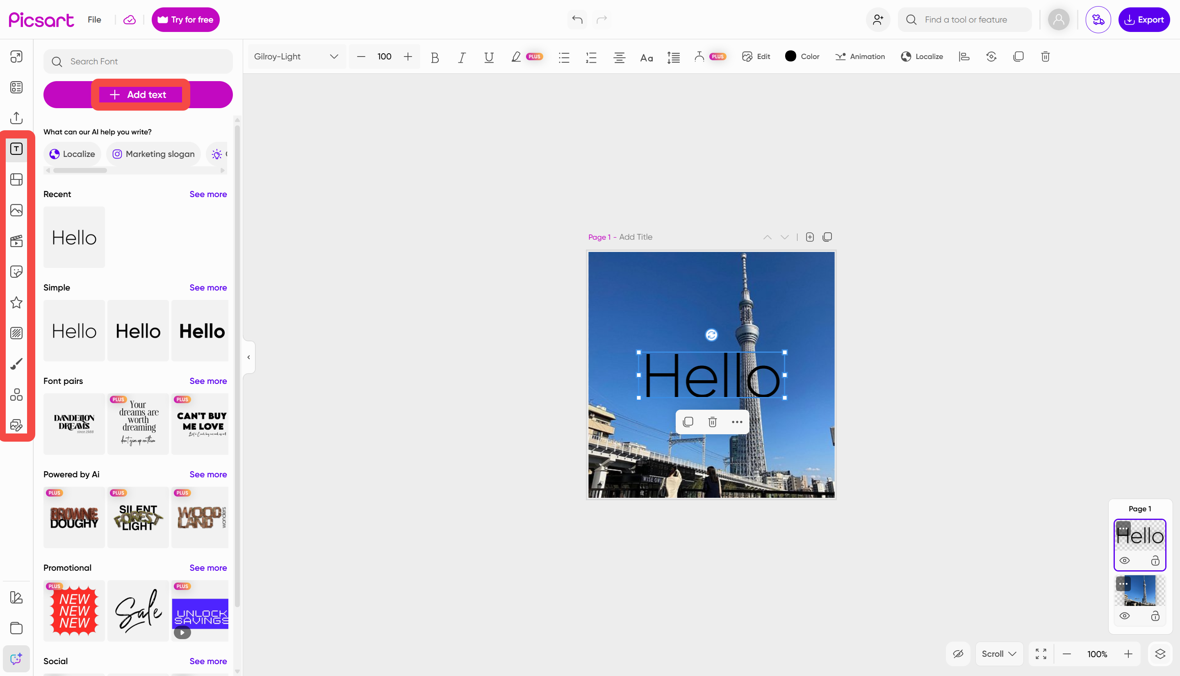
Task: Hide the Hello text layer in Page 1 panel
Action: click(1125, 560)
